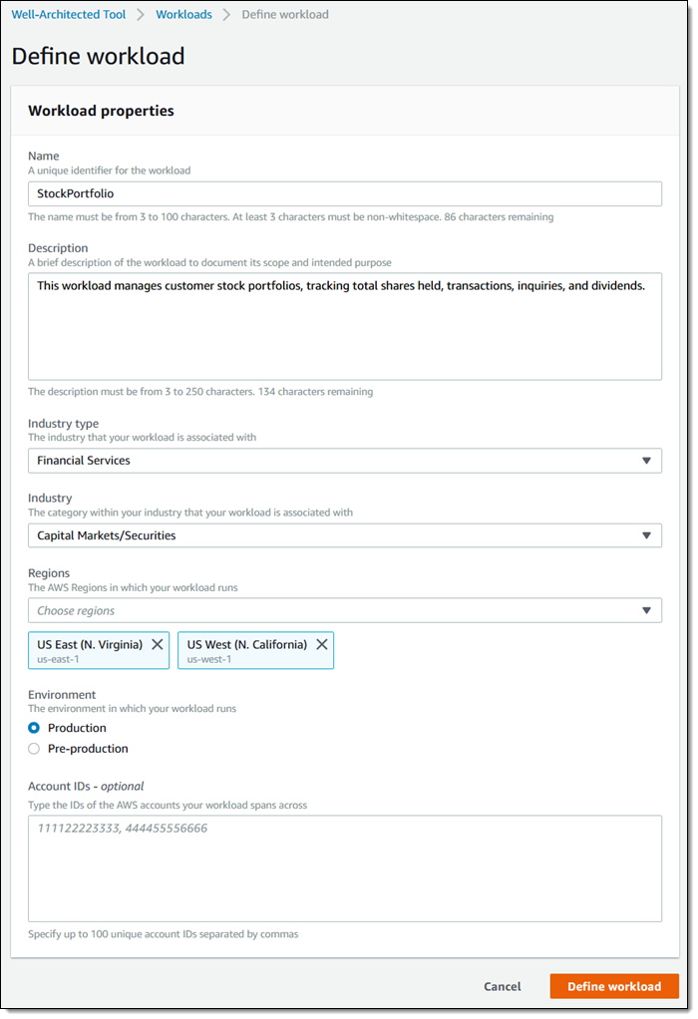Image resolution: width=698 pixels, height=1019 pixels.
Task: Click the StockPortfolio name field
Action: 344,193
